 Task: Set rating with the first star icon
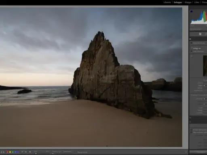1,152
